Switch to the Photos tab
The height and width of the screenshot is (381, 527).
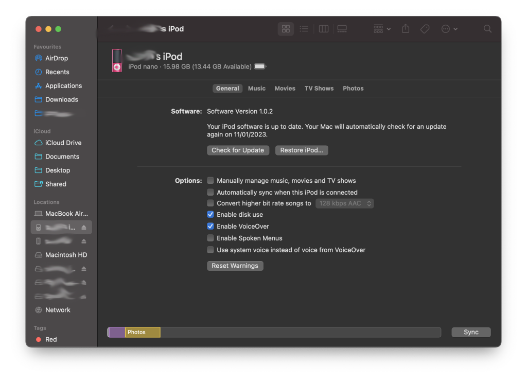(353, 89)
